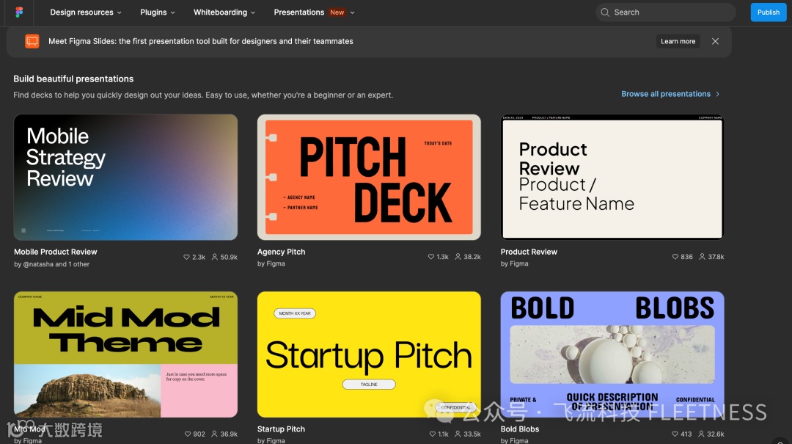This screenshot has height=444, width=792.
Task: Click by Figma under Product Review
Action: (x=514, y=263)
